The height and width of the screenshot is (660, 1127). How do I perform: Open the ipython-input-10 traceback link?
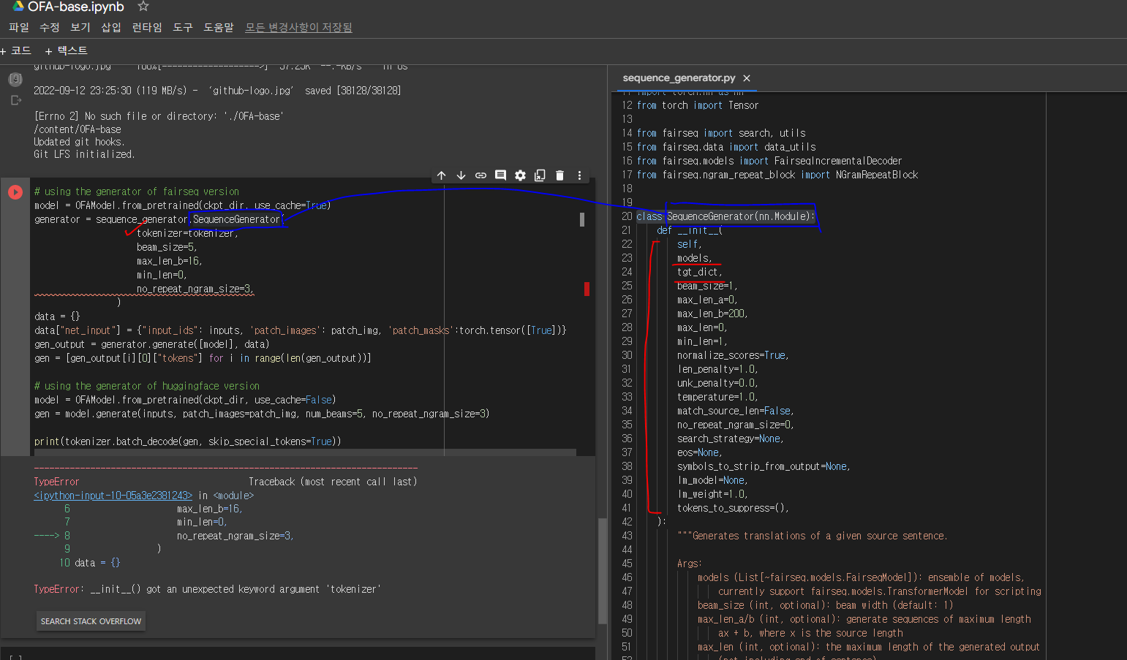click(x=113, y=495)
